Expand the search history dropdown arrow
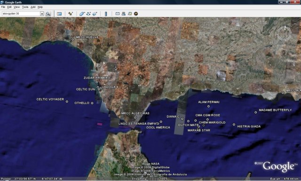 click(42, 14)
